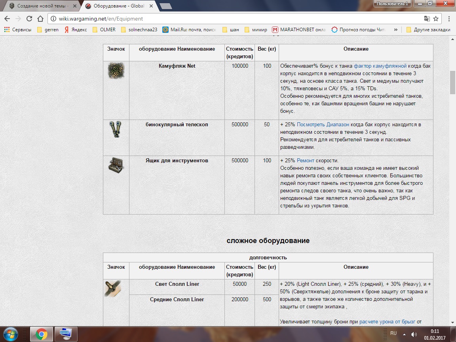
Task: Open the Другие закладки folder
Action: coord(428,29)
